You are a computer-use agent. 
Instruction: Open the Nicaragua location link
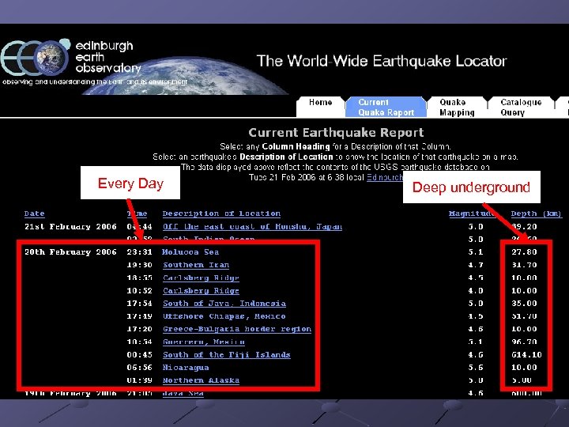pyautogui.click(x=186, y=368)
